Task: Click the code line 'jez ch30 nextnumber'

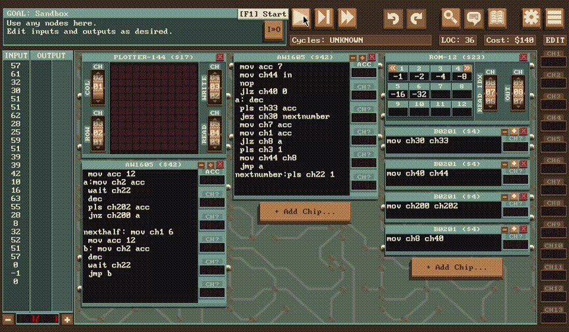Action: tap(284, 117)
